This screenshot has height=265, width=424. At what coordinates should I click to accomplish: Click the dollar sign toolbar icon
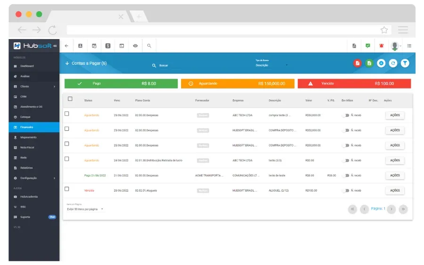click(108, 46)
